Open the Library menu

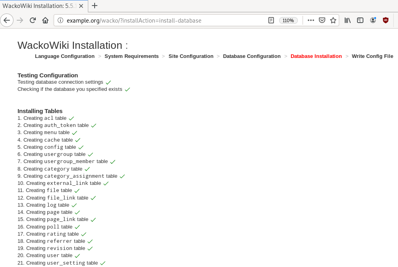pyautogui.click(x=347, y=20)
